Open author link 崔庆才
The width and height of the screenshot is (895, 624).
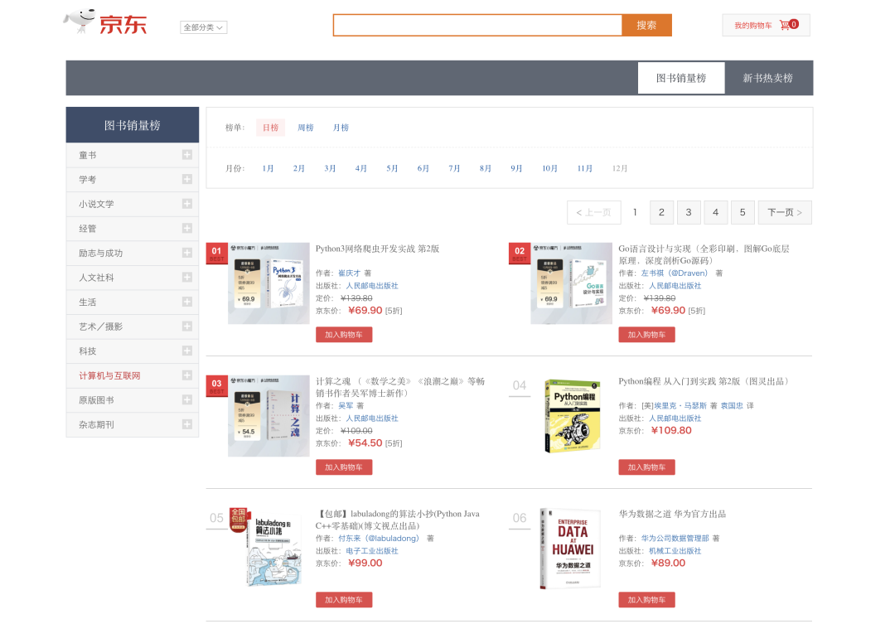pyautogui.click(x=350, y=273)
